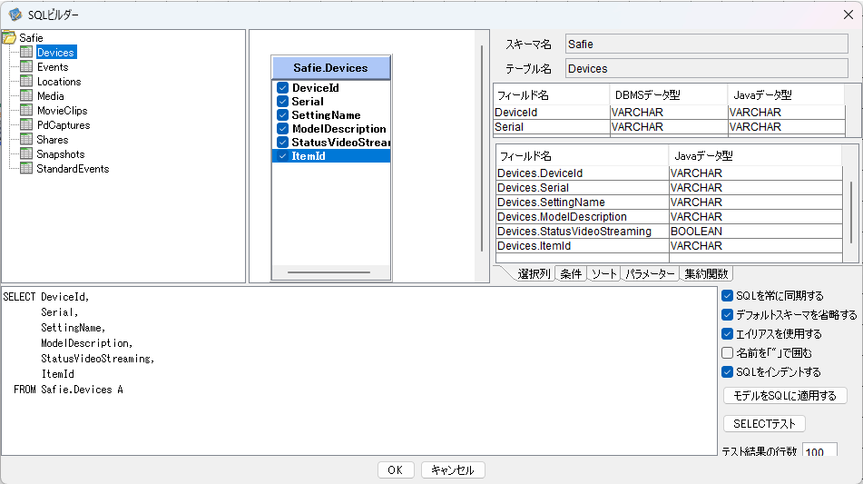
Task: Toggle エイリアスを使用する checkbox
Action: (x=728, y=333)
